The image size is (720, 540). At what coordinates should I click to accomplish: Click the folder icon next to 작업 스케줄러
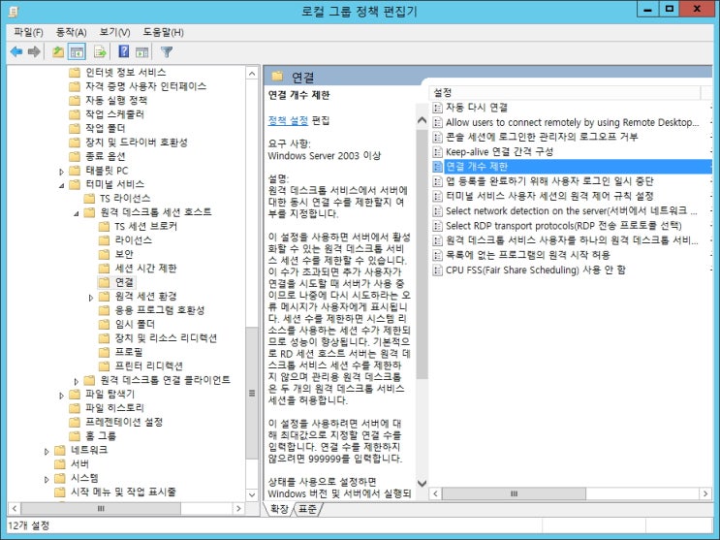pos(75,114)
